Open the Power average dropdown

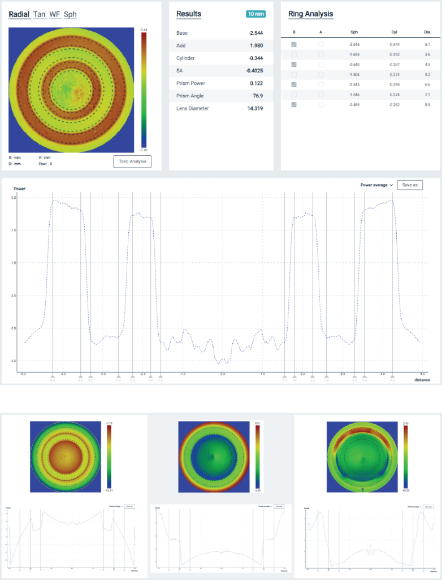[376, 185]
